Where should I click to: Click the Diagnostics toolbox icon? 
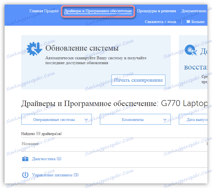click(25, 159)
